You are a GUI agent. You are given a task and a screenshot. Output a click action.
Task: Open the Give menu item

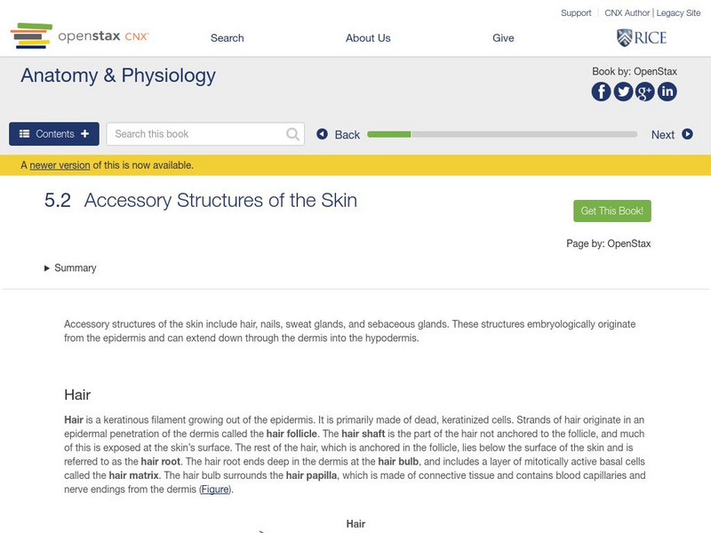tap(503, 38)
